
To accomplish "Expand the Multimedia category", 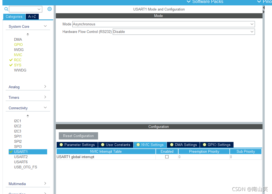I will (x=28, y=184).
